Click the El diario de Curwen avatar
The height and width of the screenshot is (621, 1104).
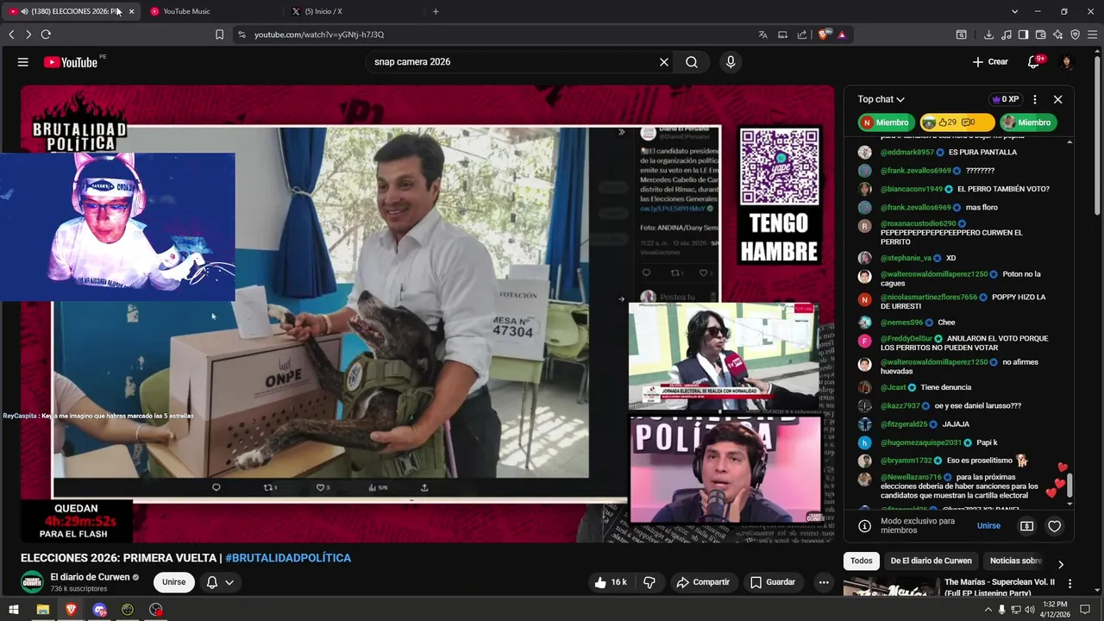click(32, 582)
